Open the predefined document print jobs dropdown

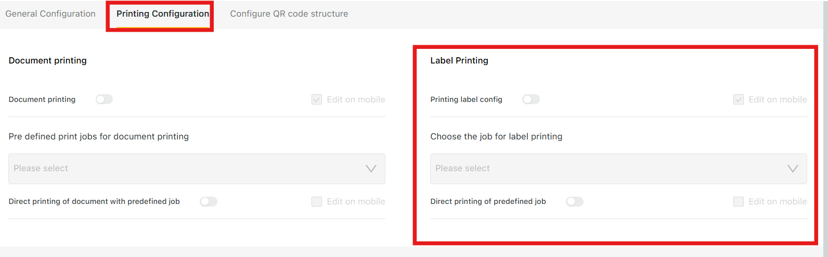(197, 169)
